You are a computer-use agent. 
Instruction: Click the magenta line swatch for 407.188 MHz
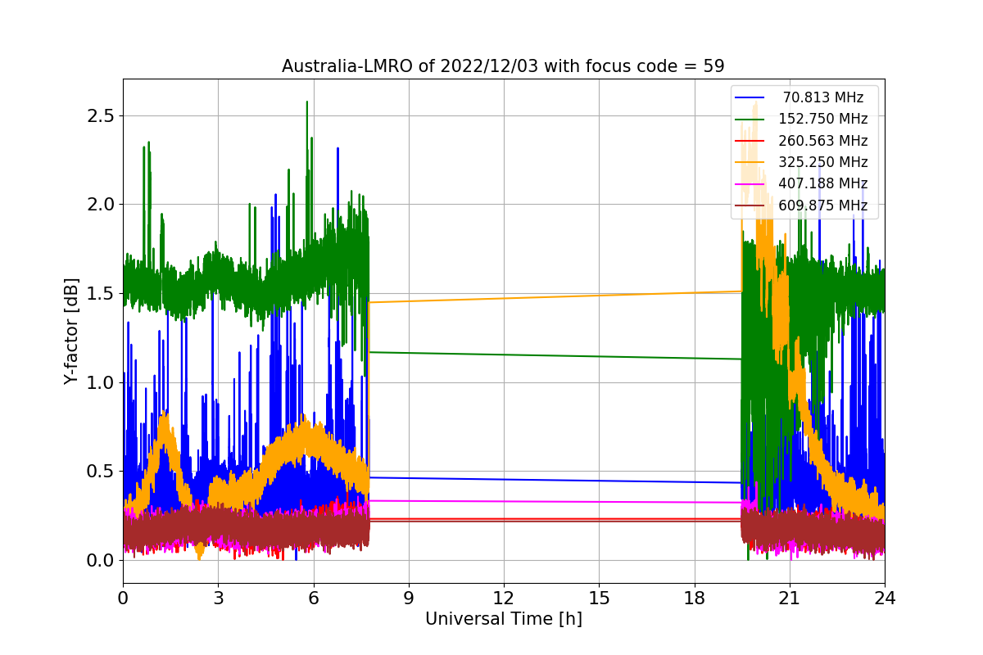click(x=750, y=184)
